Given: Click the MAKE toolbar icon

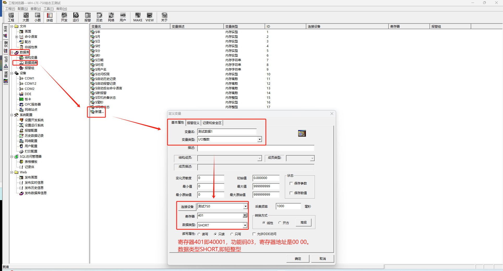Looking at the screenshot, I should coord(138,17).
